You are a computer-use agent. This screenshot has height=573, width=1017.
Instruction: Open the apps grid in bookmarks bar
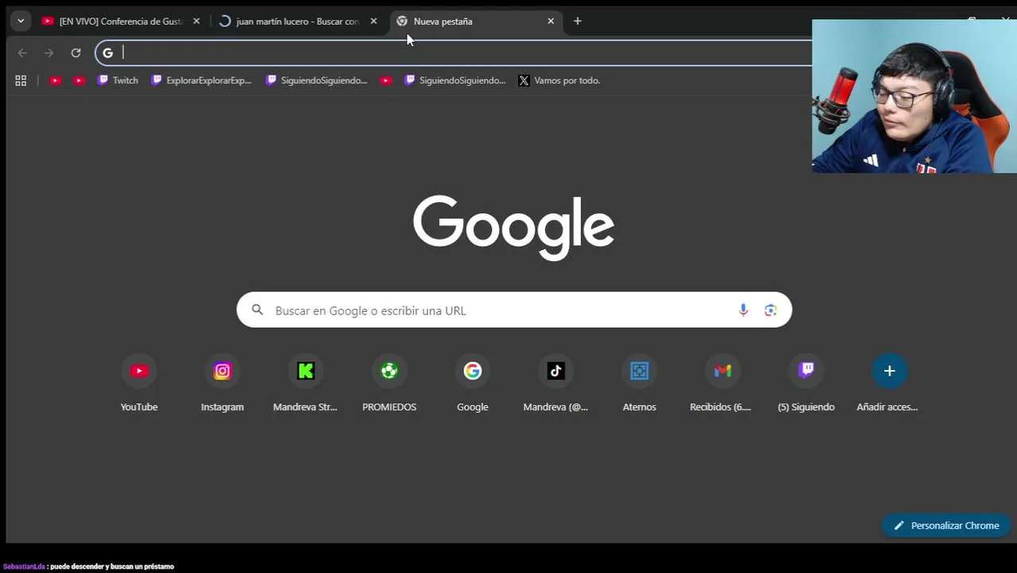coord(21,80)
